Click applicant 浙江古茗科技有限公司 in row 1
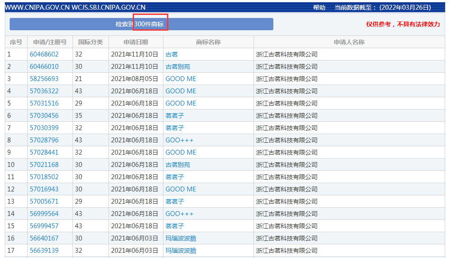The width and height of the screenshot is (450, 258). click(x=287, y=54)
